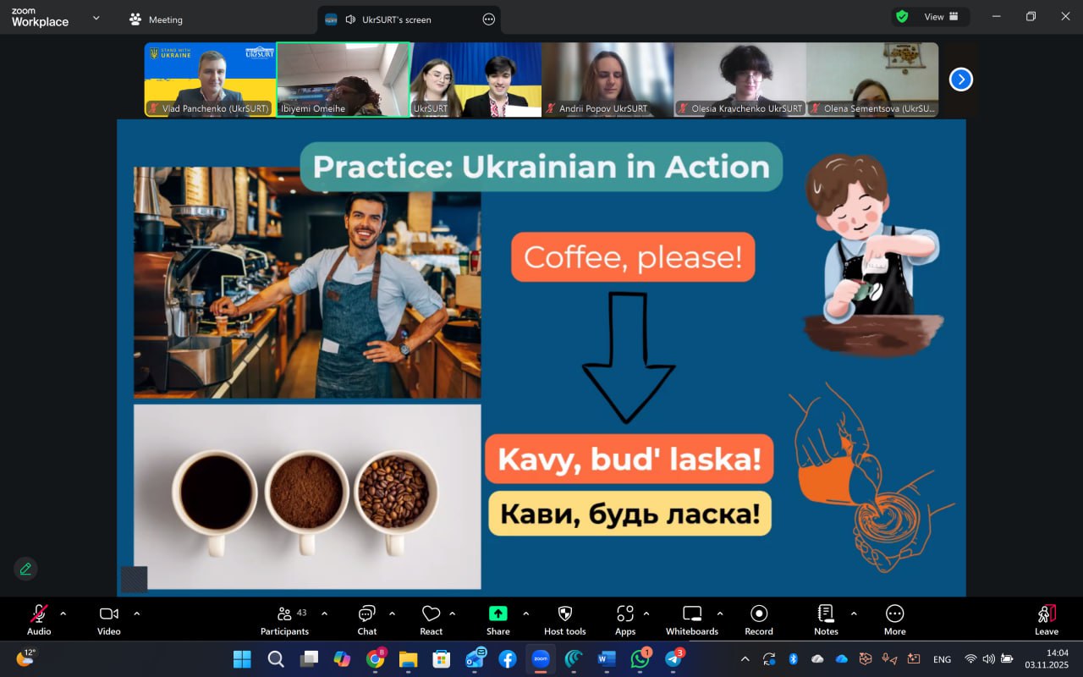Click the green Share screen icon
Screen dimensions: 1083x677
click(x=498, y=614)
